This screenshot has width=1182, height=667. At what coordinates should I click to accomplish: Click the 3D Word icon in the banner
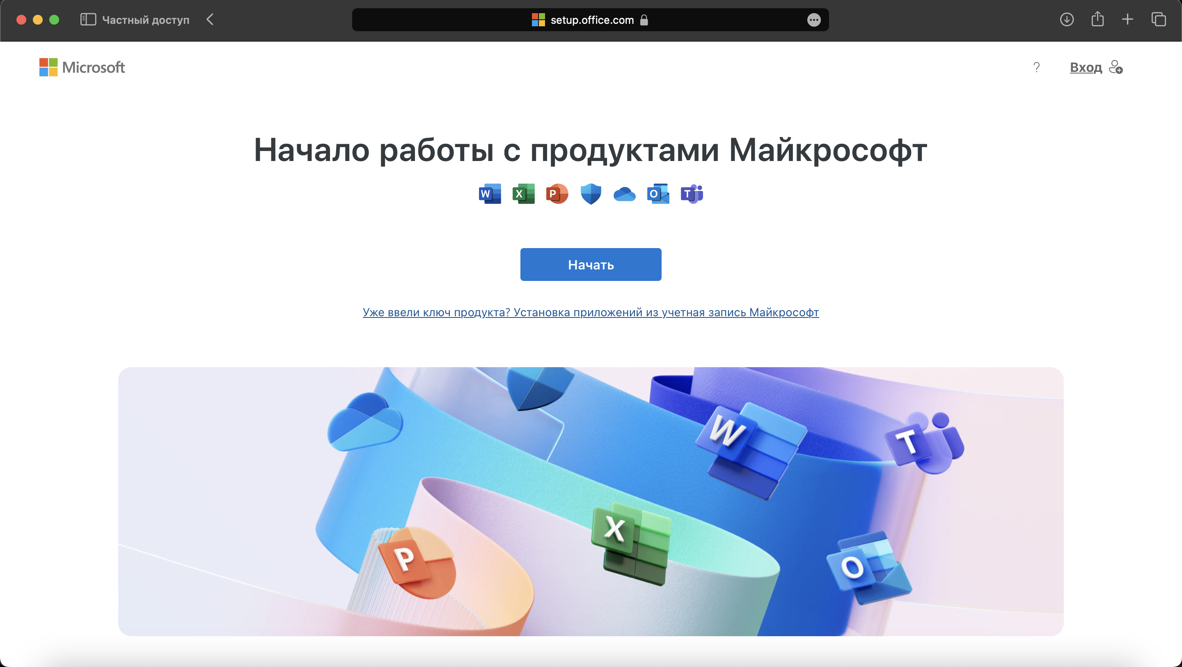tap(750, 451)
